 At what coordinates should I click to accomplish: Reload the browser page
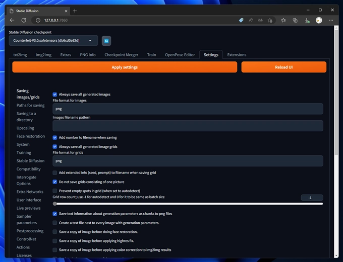pos(24,20)
